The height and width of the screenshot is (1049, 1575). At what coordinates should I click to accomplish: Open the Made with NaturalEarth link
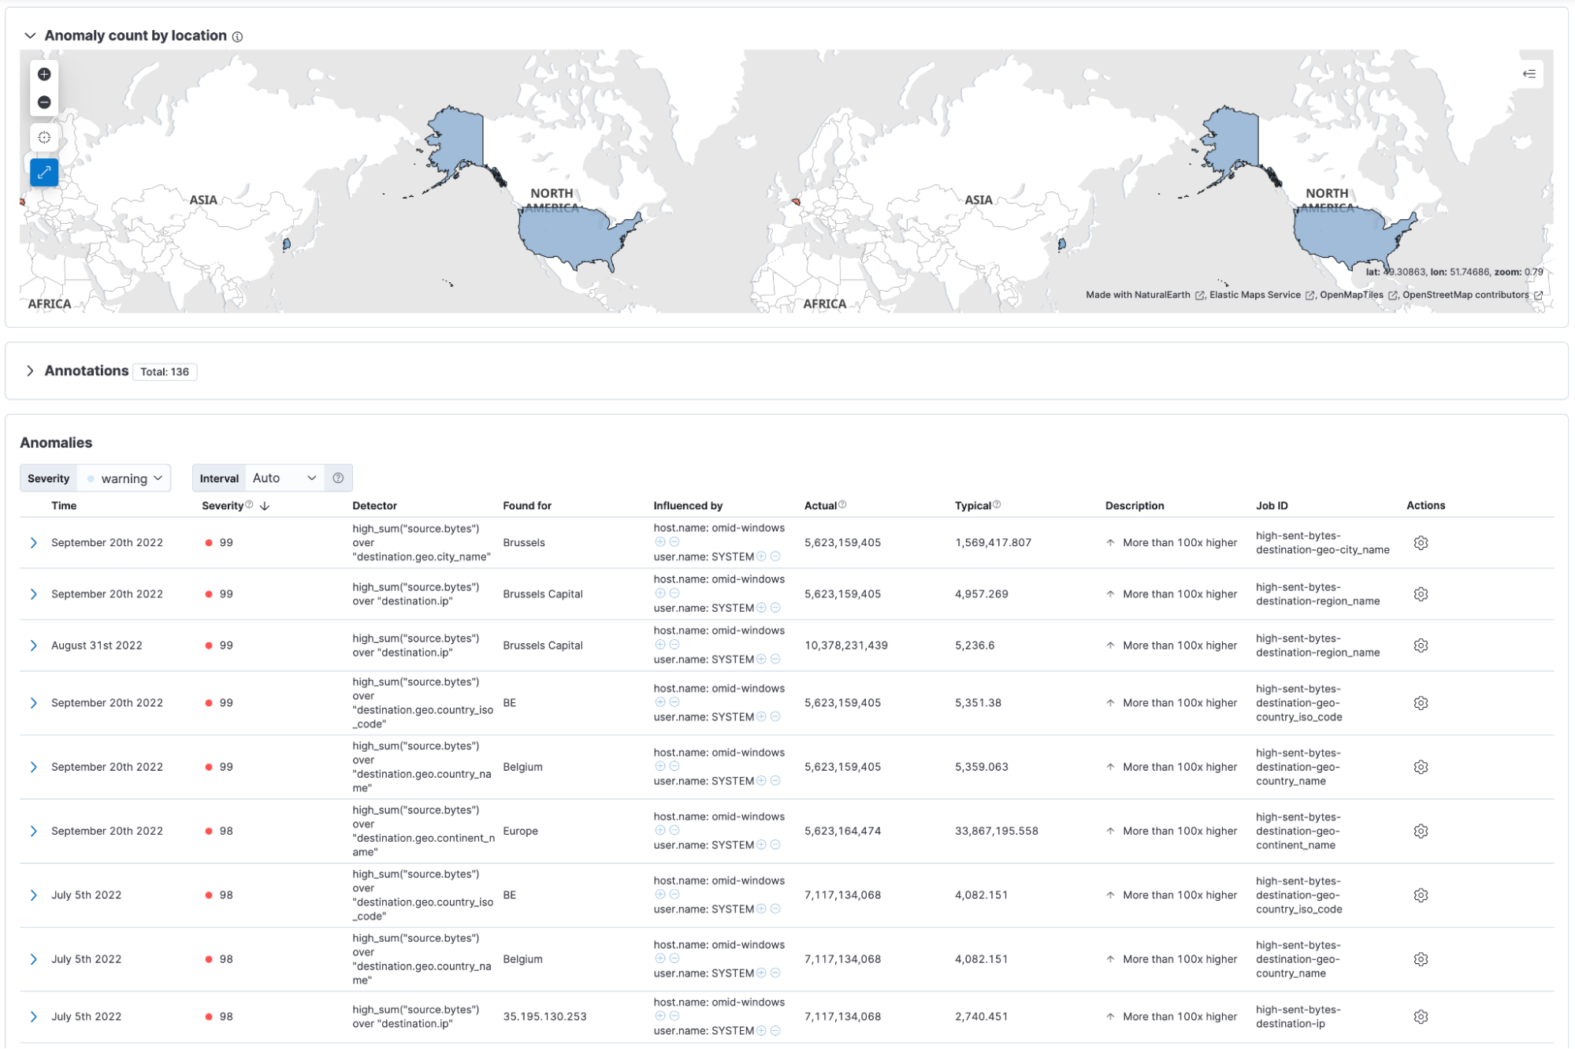[1145, 296]
